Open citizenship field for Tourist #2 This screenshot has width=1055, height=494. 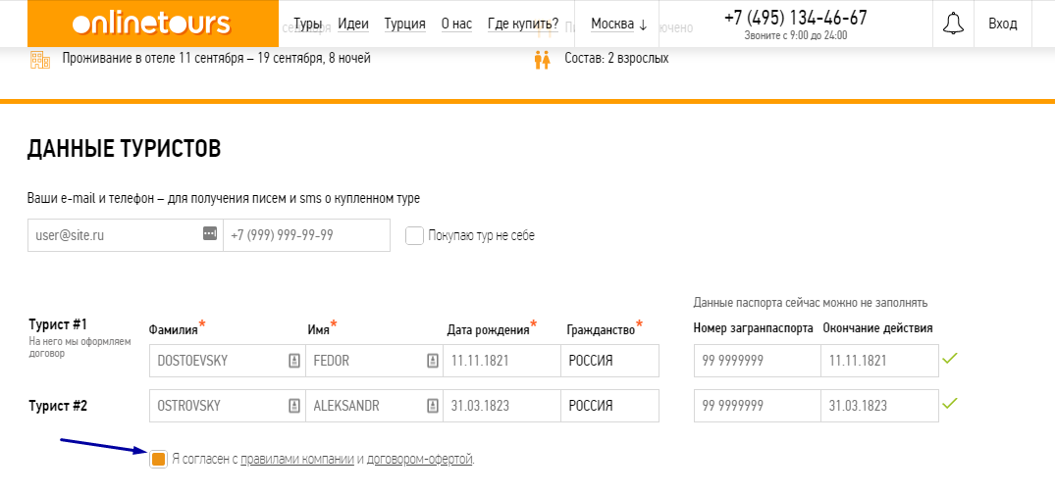coord(609,406)
